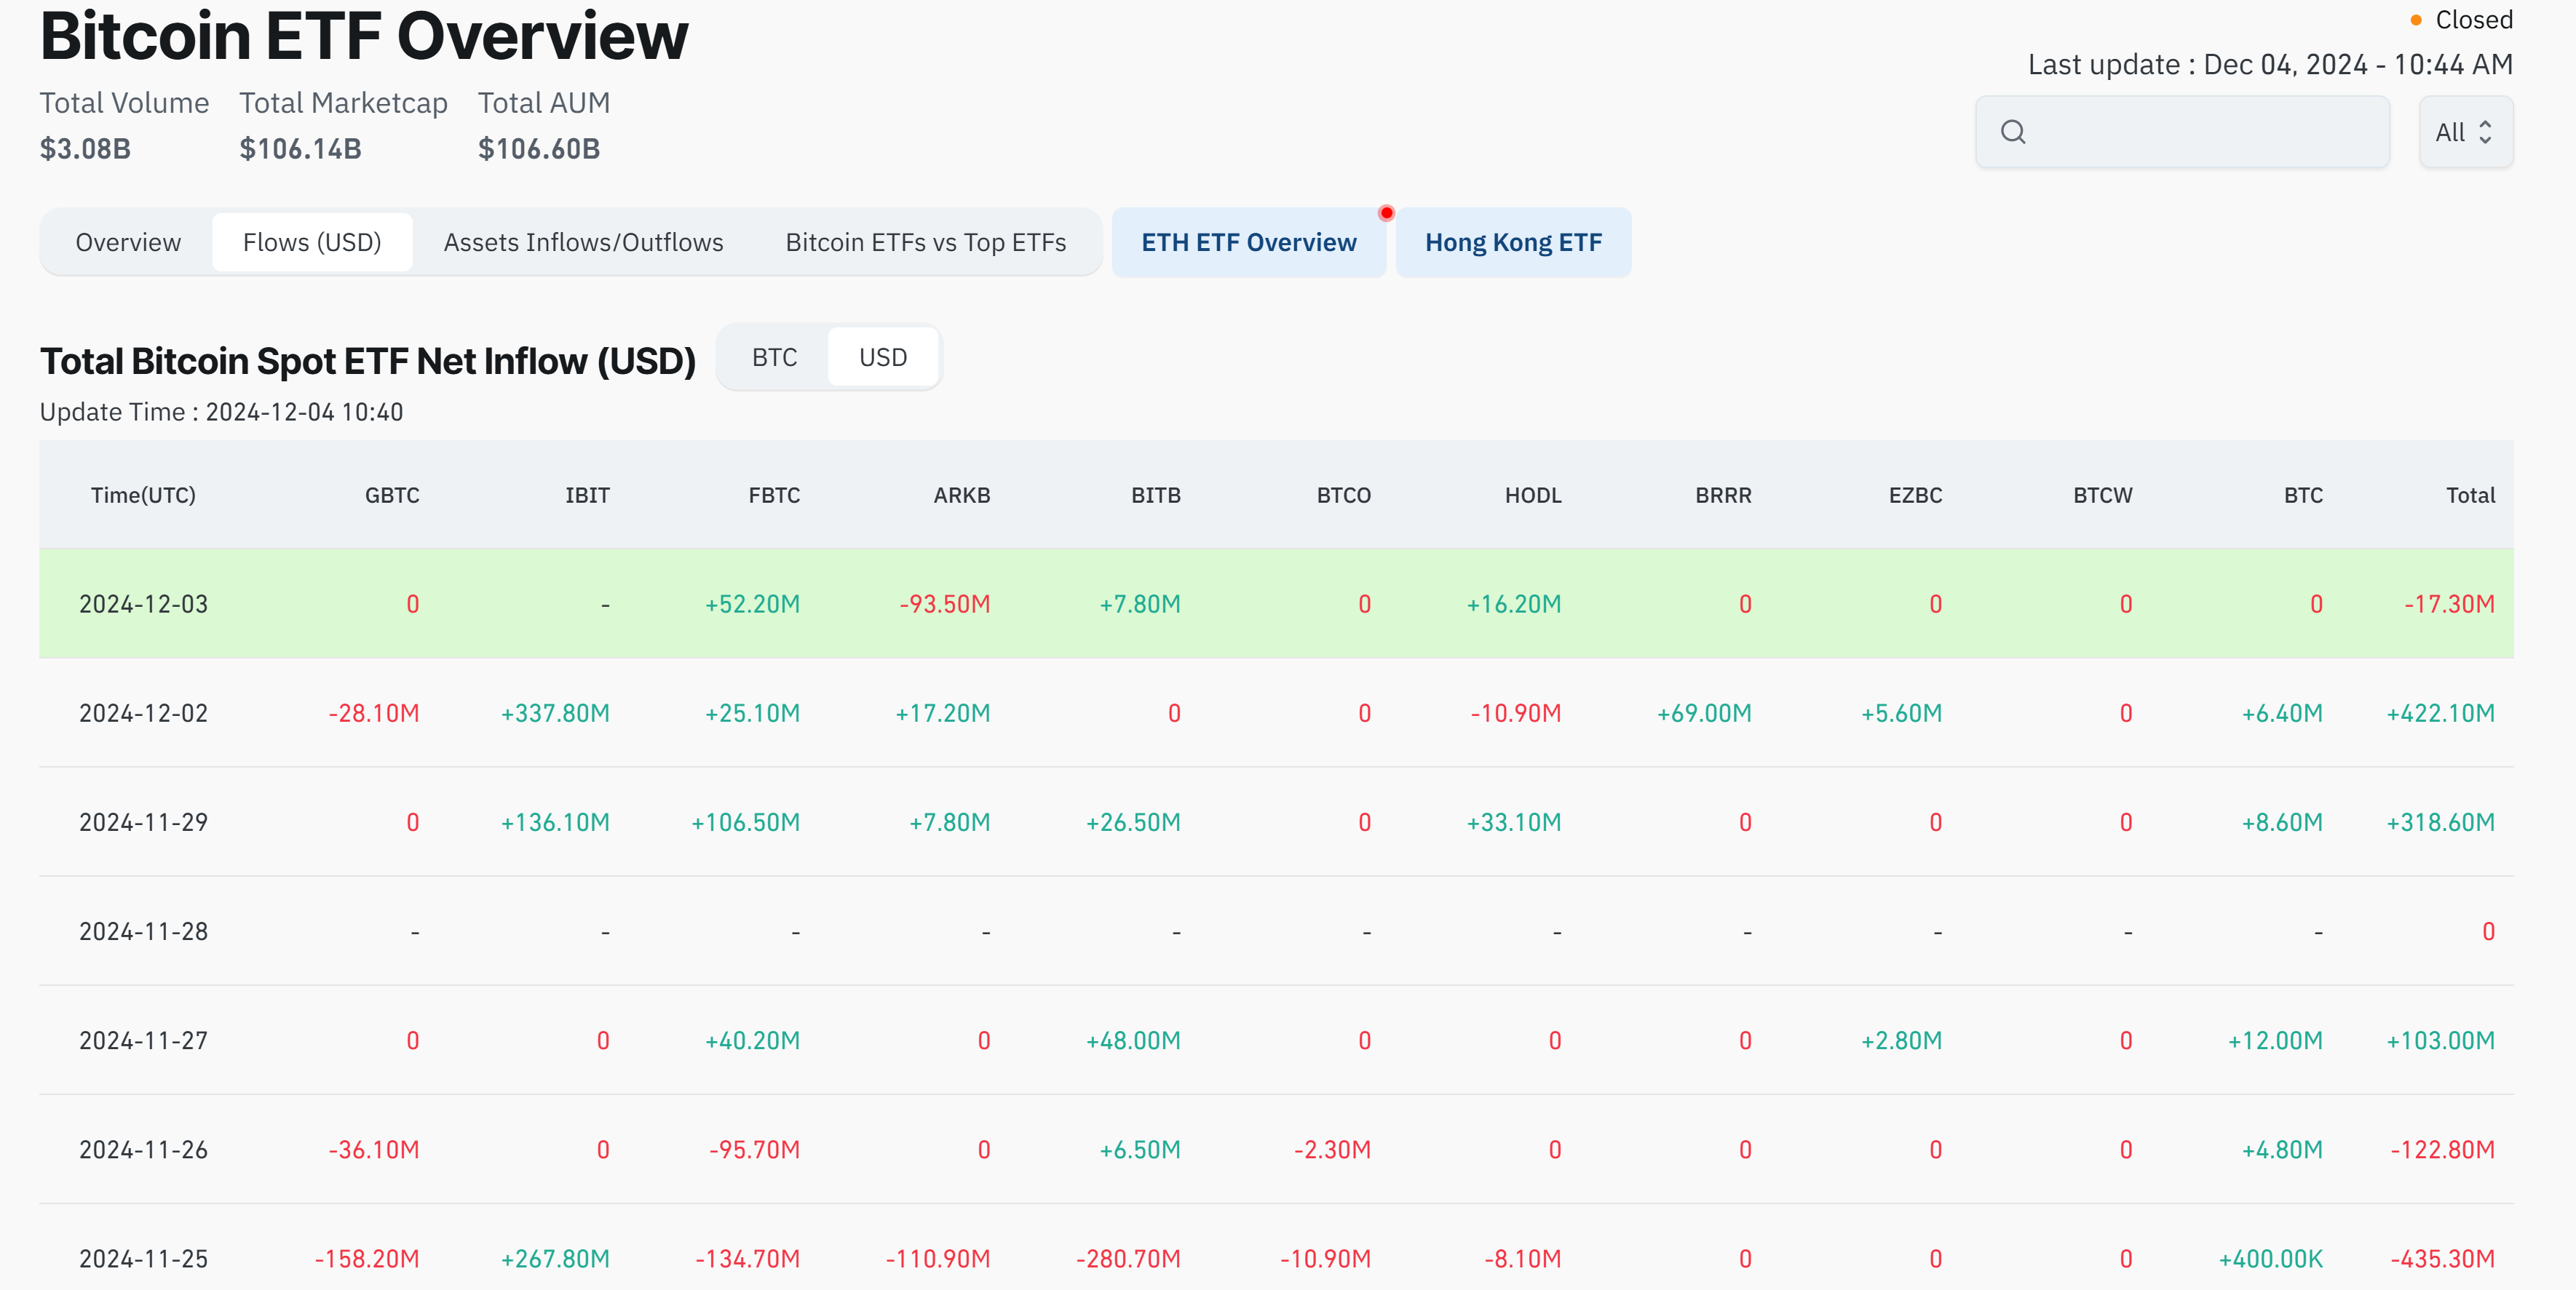Viewport: 2576px width, 1290px height.
Task: Open Bitcoin ETFs vs Top ETFs tab
Action: click(925, 243)
